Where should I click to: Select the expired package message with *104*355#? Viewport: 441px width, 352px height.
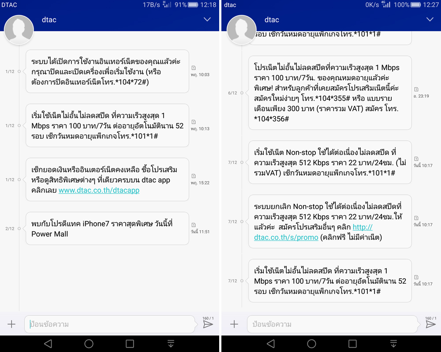pos(330,93)
